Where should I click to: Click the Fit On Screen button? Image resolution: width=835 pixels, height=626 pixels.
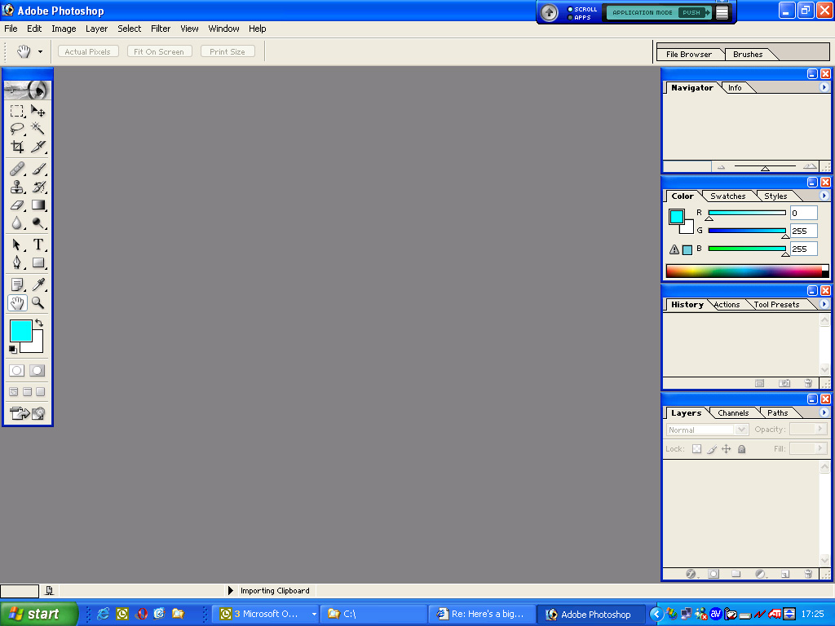[159, 51]
